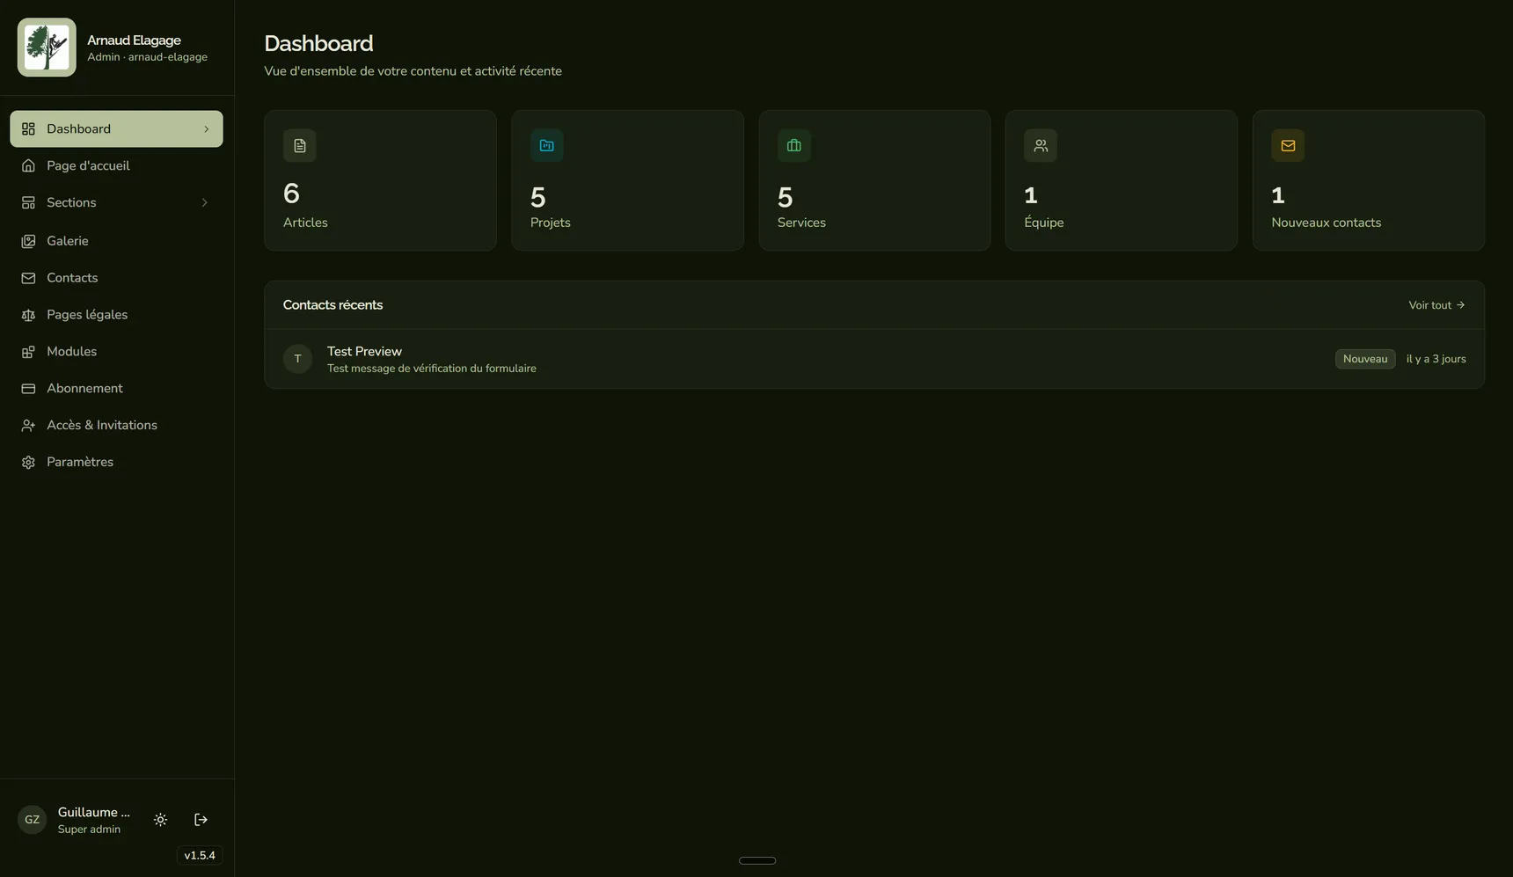
Task: Click the T avatar of Test Preview
Action: pyautogui.click(x=298, y=359)
